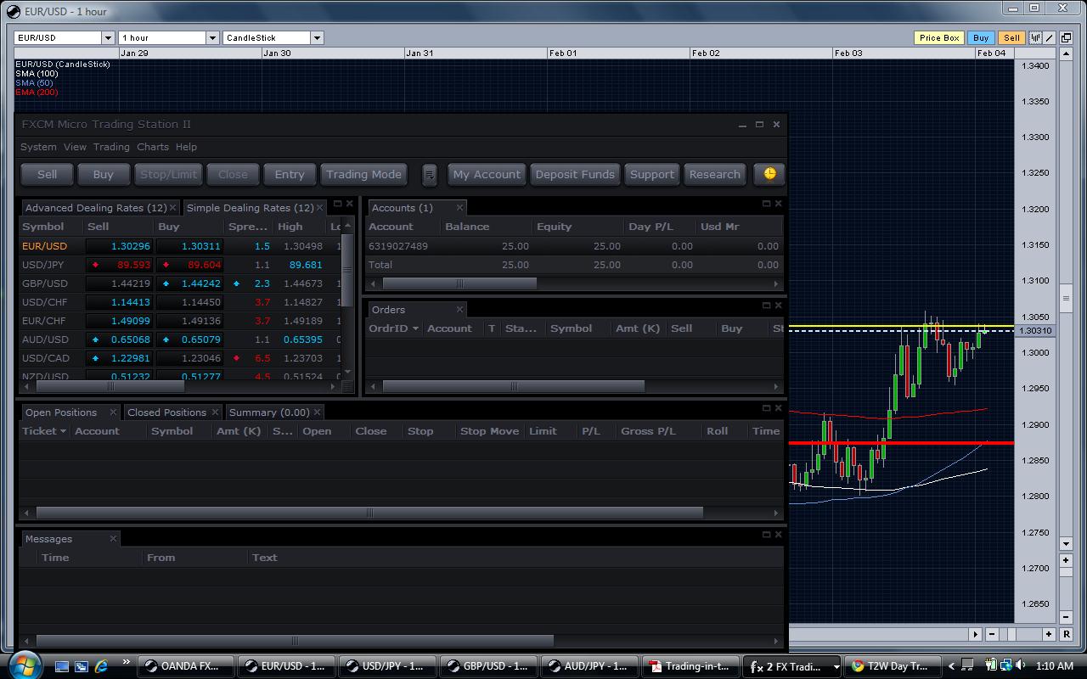Open the View menu
1087x679 pixels.
point(75,147)
